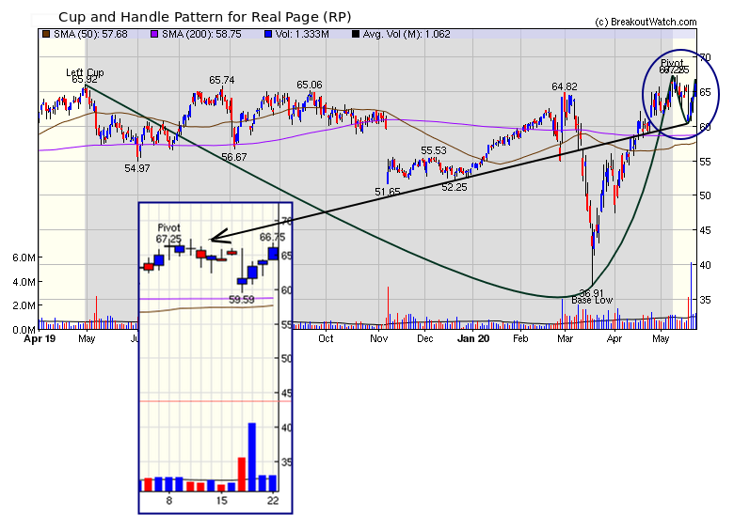Image resolution: width=734 pixels, height=515 pixels.
Task: Click the 66.75 price label in the inset
Action: tap(273, 238)
